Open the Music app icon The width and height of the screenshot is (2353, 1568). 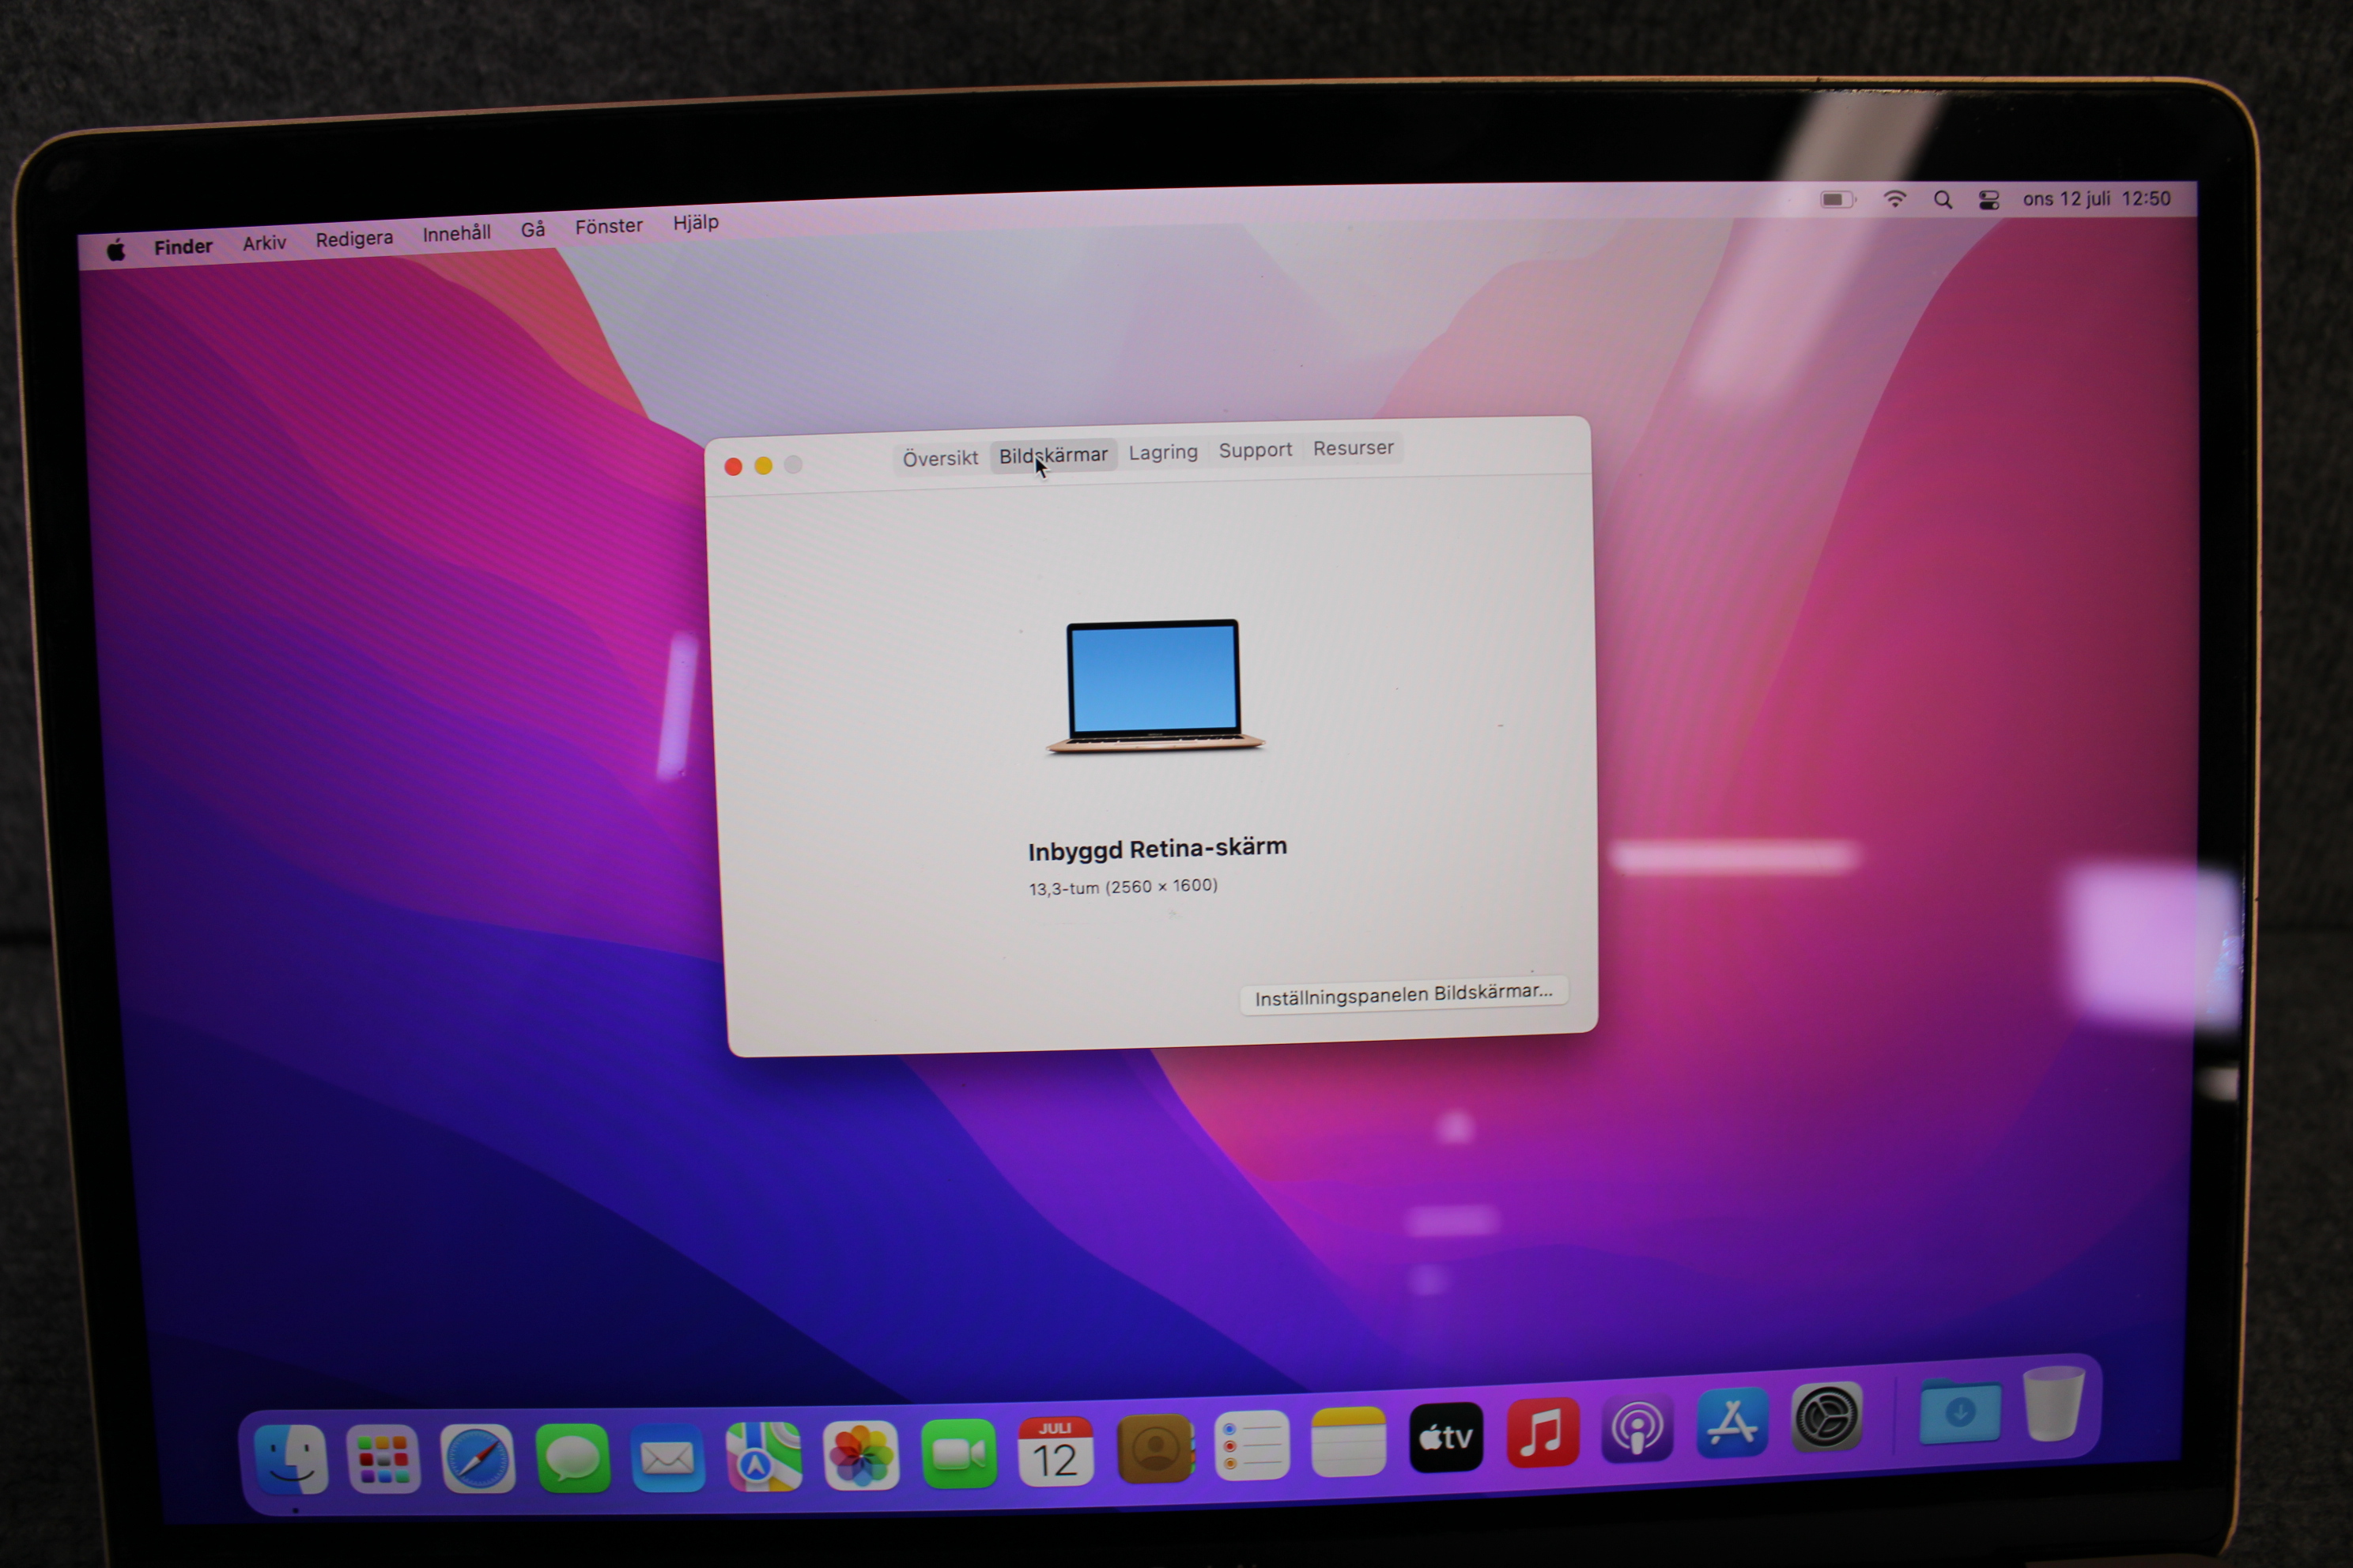tap(1542, 1434)
